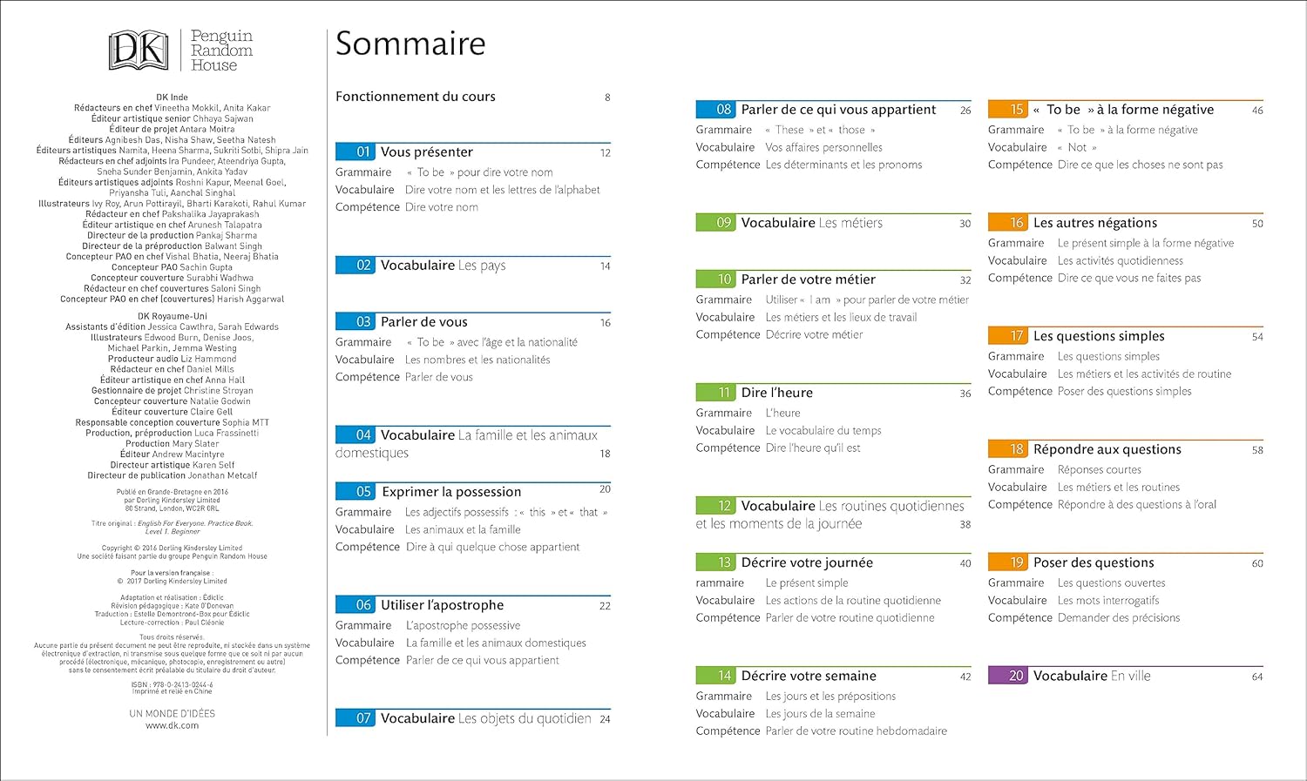Viewport: 1307px width, 781px height.
Task: Click the Penguin Random House logo text
Action: 221,50
